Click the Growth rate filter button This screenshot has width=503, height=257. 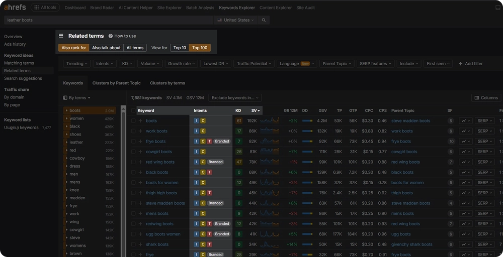pyautogui.click(x=181, y=64)
